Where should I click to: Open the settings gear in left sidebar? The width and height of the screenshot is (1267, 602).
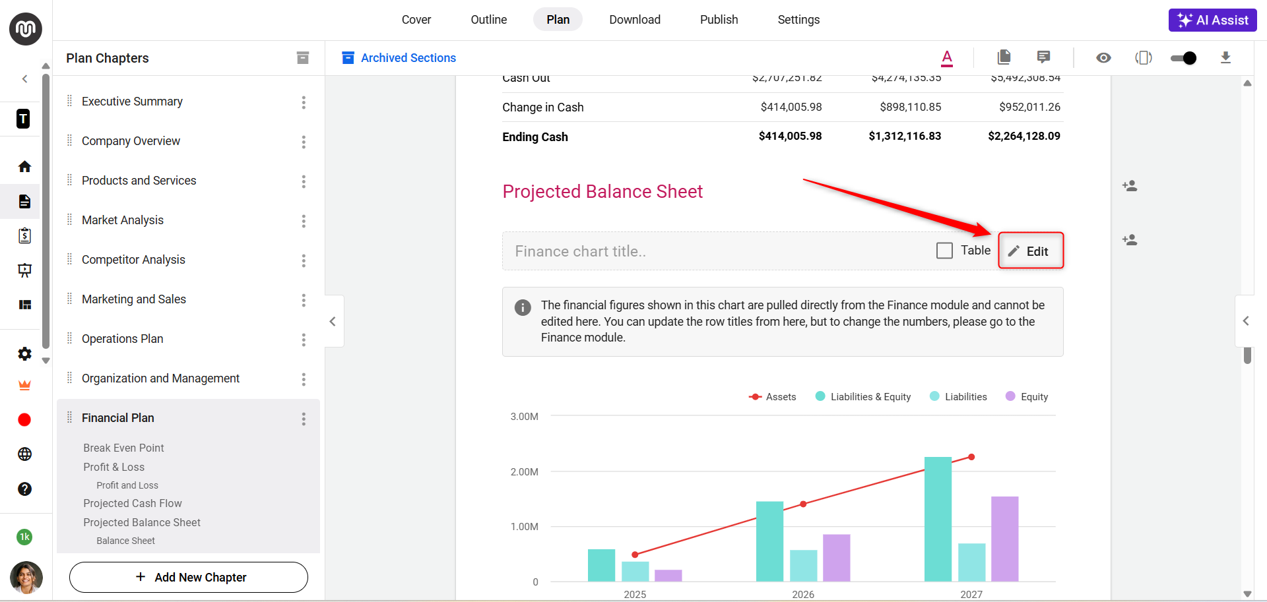click(24, 354)
